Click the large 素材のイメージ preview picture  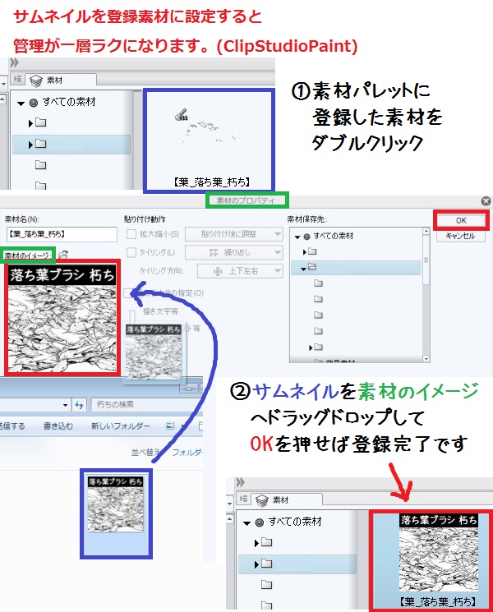tap(62, 319)
